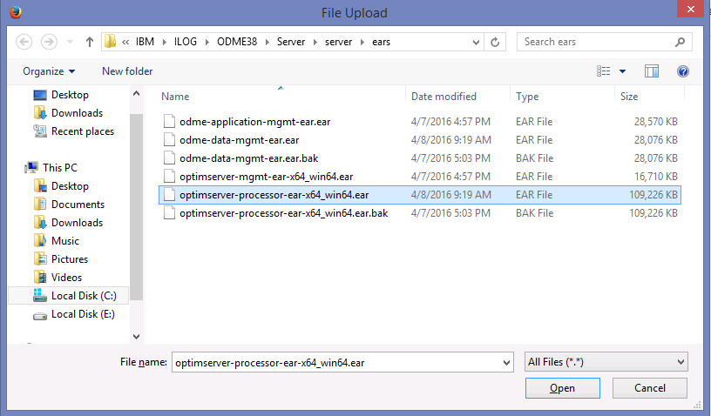This screenshot has height=416, width=711.
Task: Select Local Disk (E:)
Action: pyautogui.click(x=83, y=314)
